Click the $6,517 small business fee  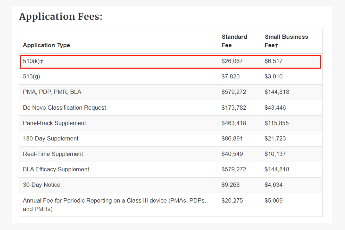coord(273,61)
